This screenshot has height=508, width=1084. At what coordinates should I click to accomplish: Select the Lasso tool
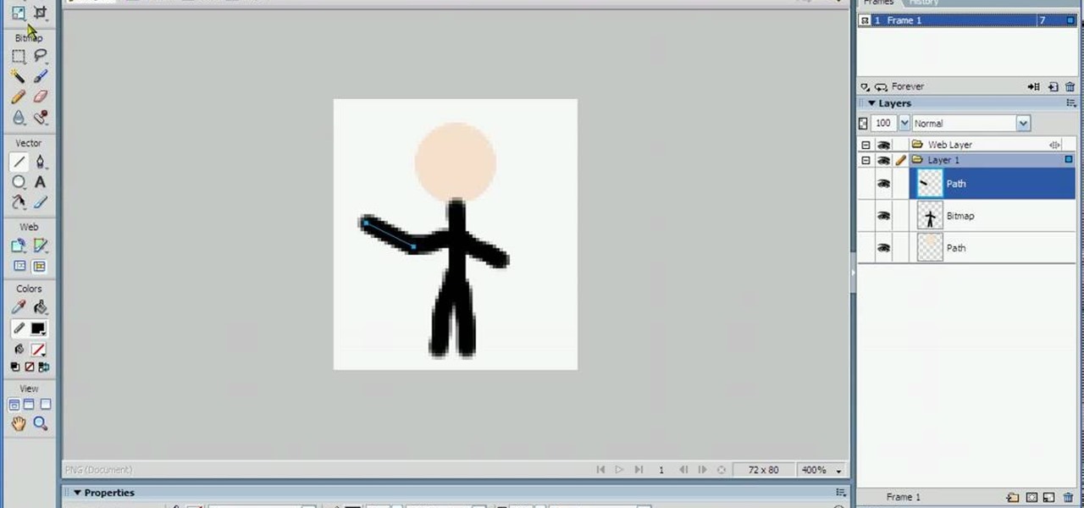pyautogui.click(x=40, y=56)
